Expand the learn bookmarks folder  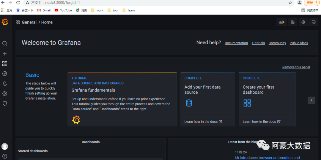coord(129,10)
